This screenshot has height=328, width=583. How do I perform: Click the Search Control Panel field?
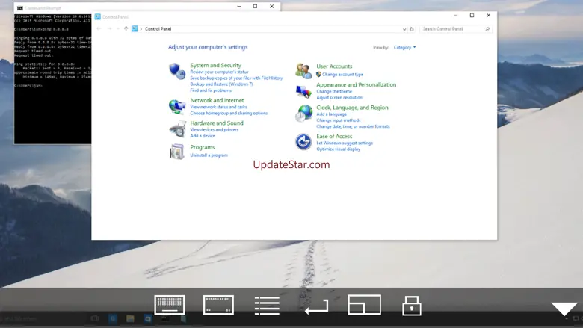456,29
